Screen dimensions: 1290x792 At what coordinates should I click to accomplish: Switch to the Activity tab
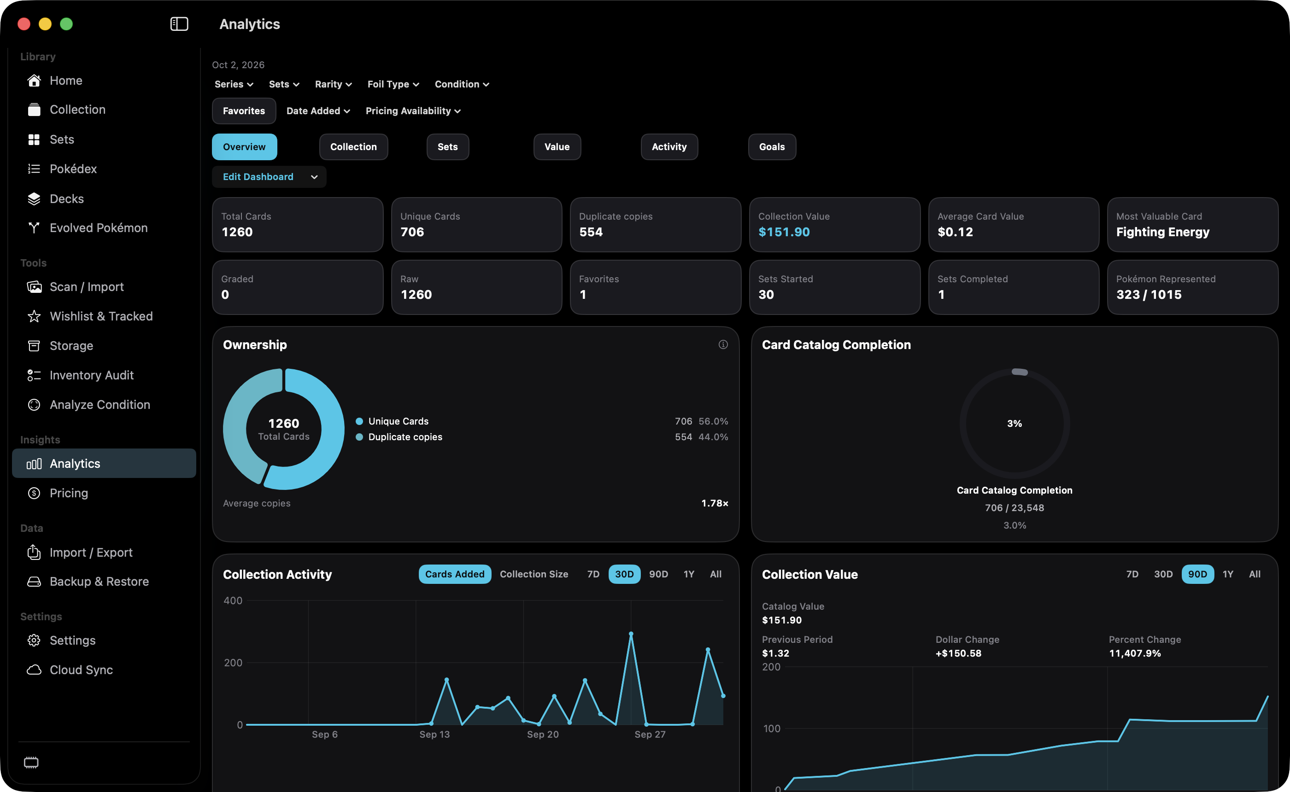pos(669,147)
